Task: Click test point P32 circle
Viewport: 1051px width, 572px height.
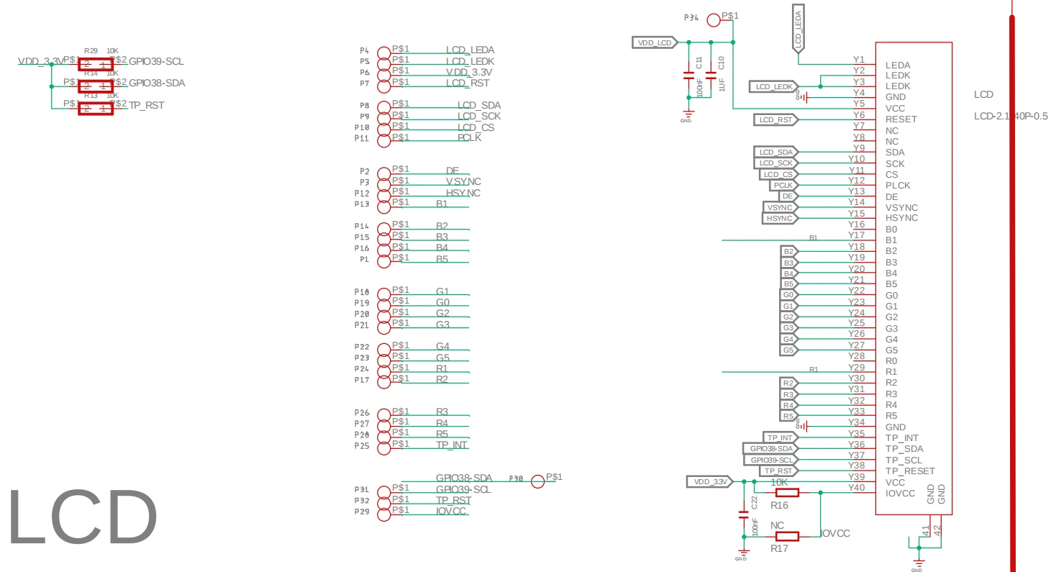Action: [385, 502]
